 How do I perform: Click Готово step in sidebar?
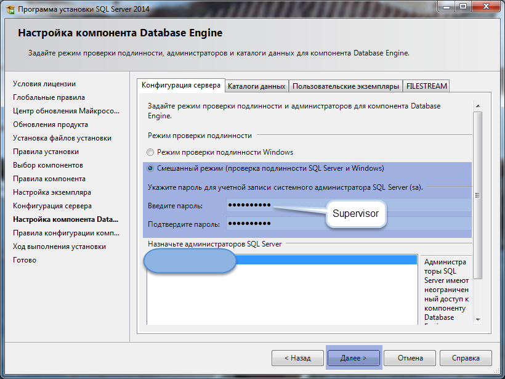tap(25, 260)
